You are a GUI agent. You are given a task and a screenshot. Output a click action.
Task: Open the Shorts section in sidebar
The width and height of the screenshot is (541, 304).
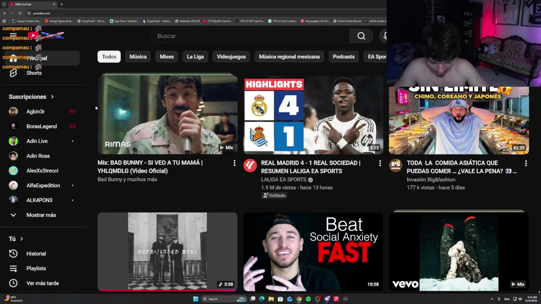[43, 73]
